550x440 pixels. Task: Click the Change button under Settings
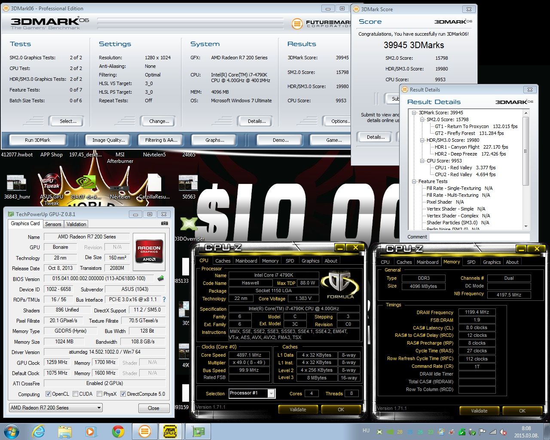pyautogui.click(x=157, y=121)
